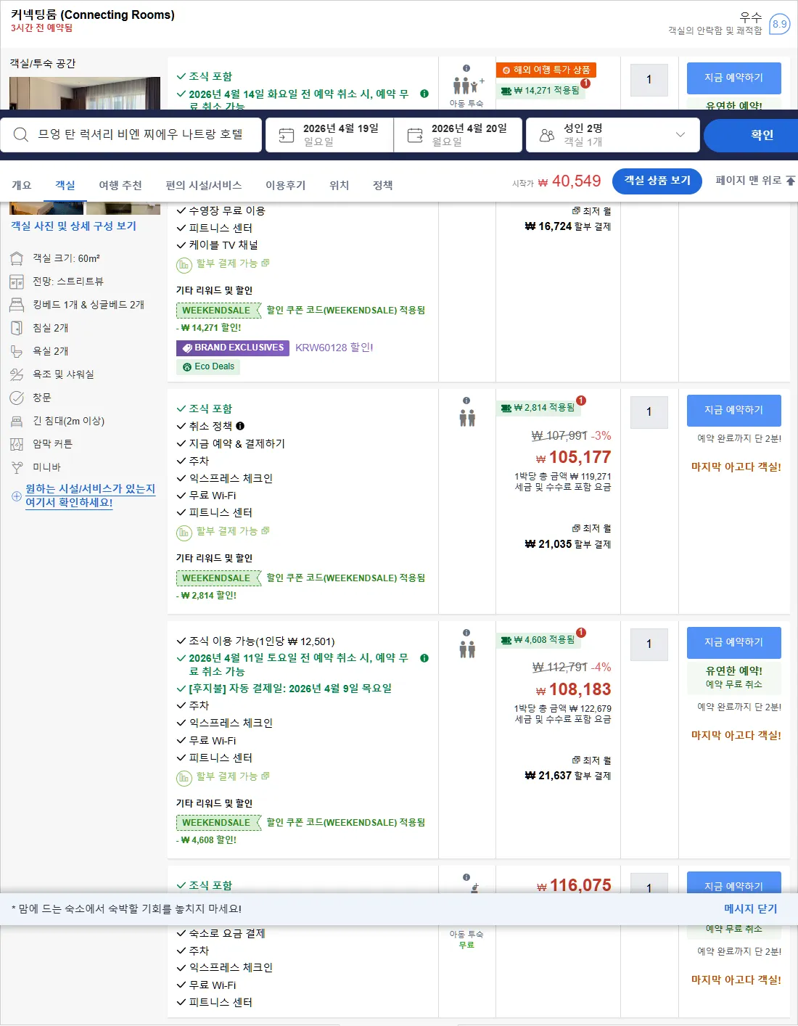Open room quantity dropdown for ₩105,177 offer
This screenshot has height=1026, width=798.
[x=649, y=411]
